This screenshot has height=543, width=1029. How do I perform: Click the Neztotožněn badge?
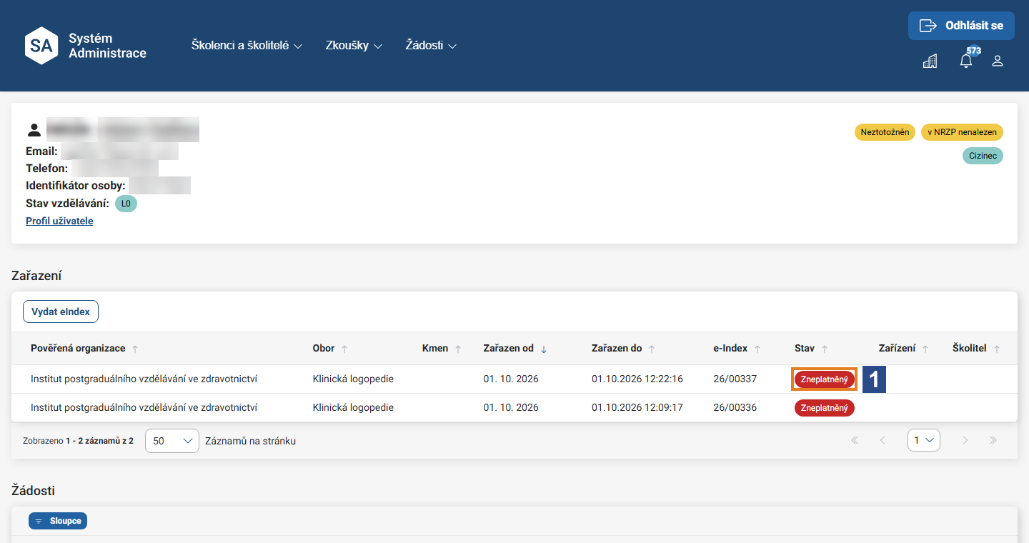click(885, 132)
